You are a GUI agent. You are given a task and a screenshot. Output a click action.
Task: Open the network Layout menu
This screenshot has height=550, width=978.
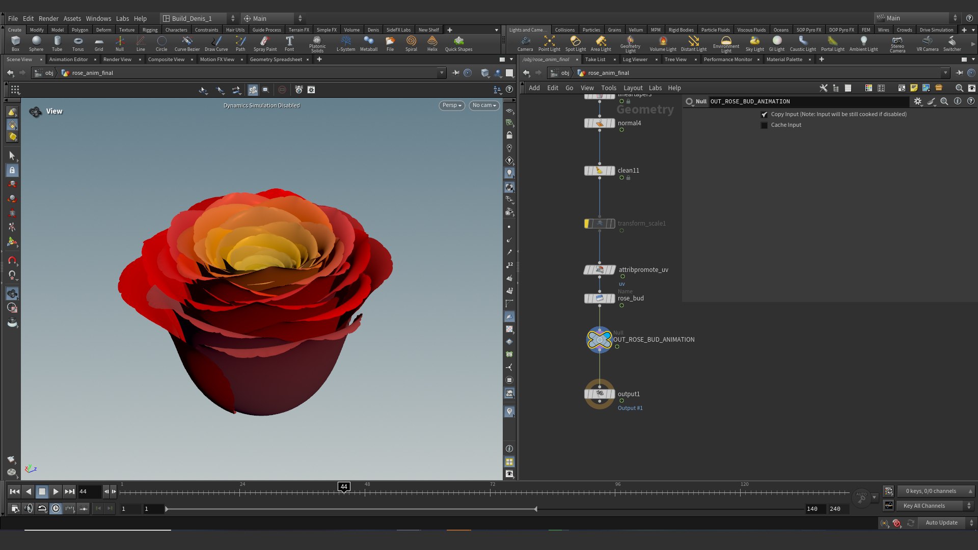point(633,88)
